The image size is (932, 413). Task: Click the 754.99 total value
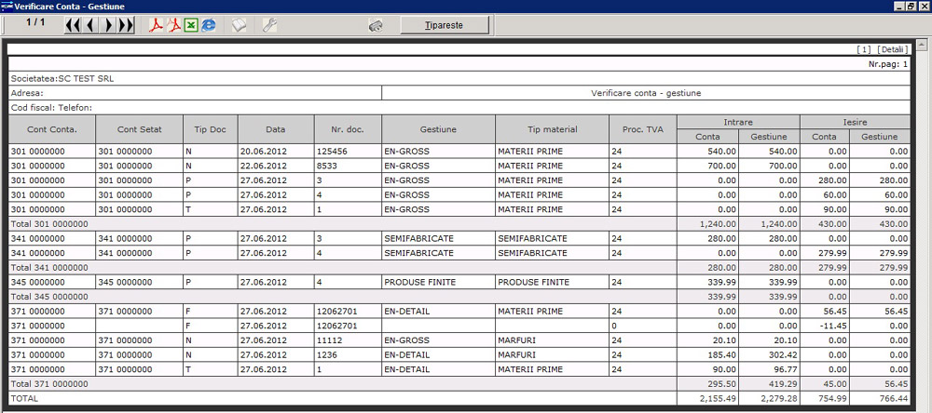[x=834, y=399]
